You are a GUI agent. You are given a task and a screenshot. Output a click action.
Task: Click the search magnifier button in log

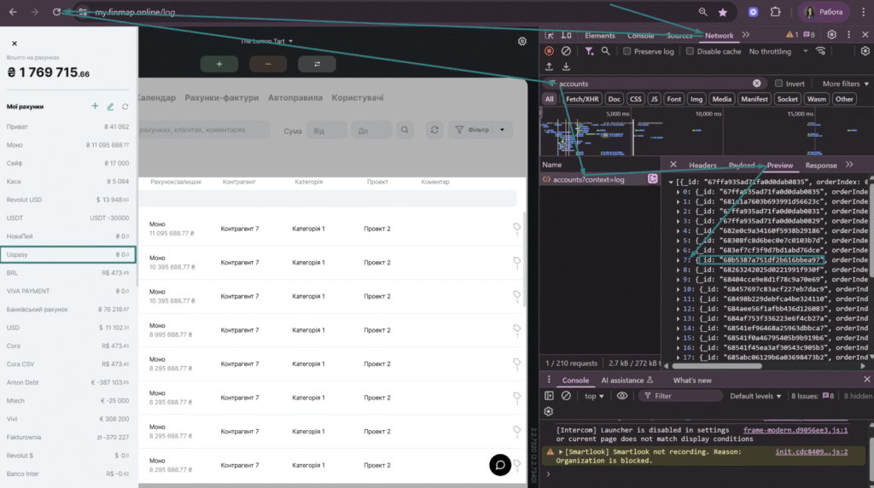(x=405, y=130)
